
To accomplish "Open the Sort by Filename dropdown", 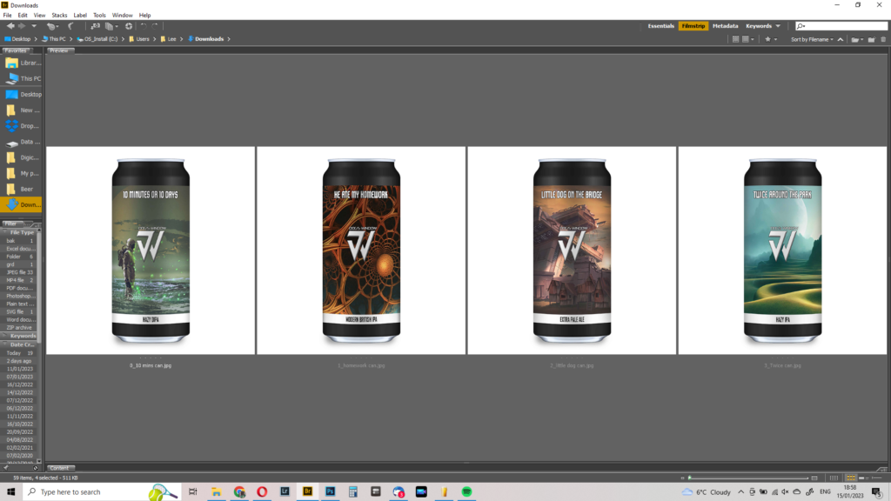I will [811, 39].
